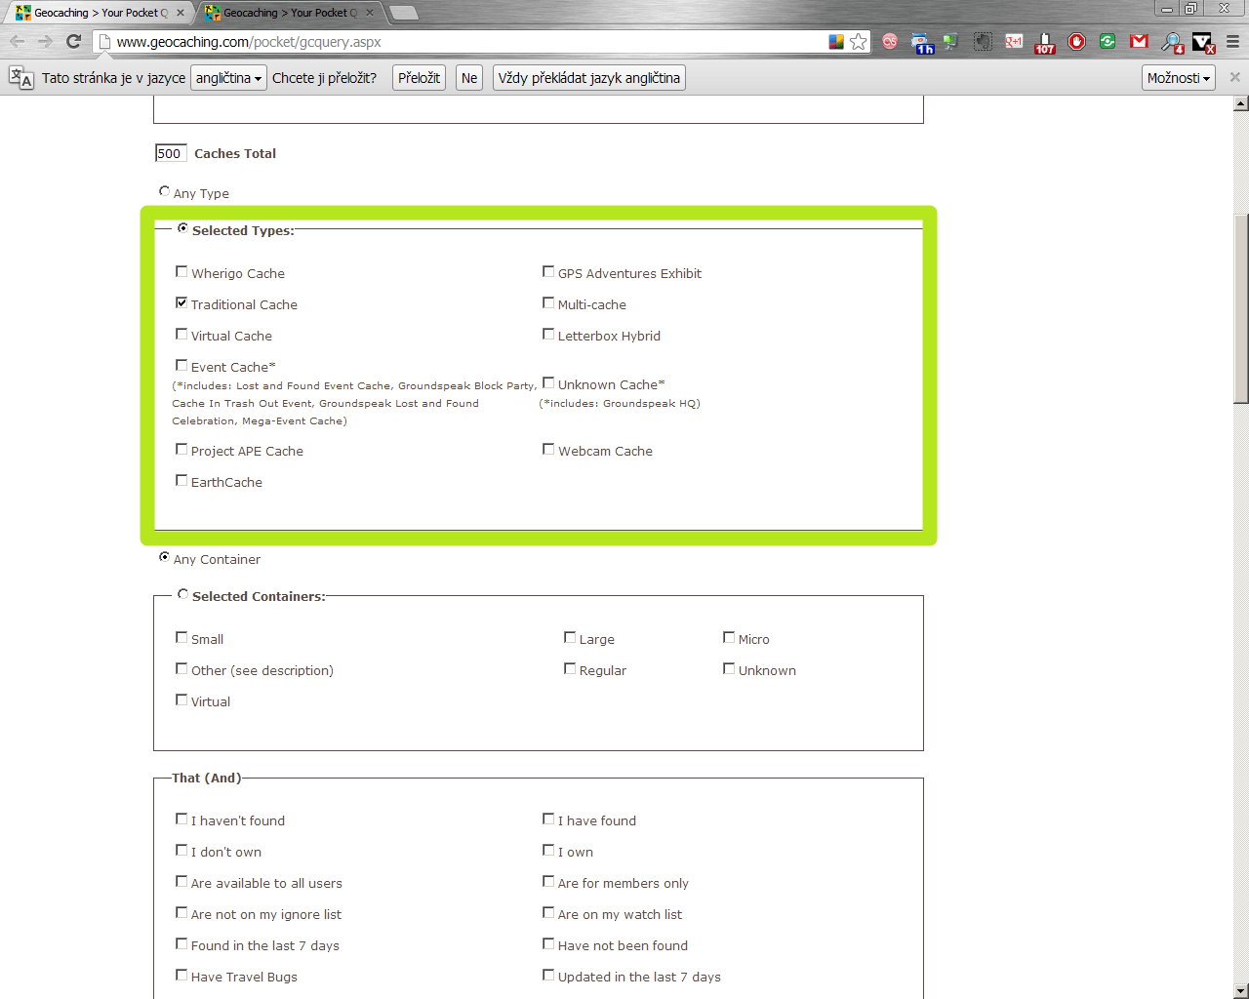1249x999 pixels.
Task: Click the Google +1 extension icon
Action: [1014, 41]
